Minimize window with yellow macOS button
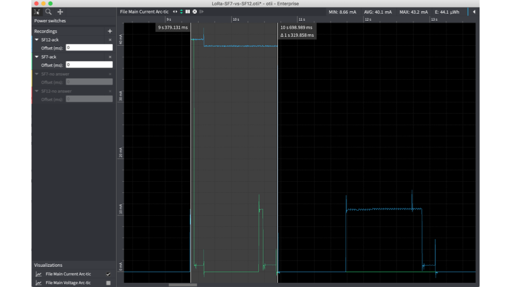 [43, 4]
